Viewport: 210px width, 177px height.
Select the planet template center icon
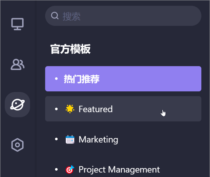click(x=17, y=104)
